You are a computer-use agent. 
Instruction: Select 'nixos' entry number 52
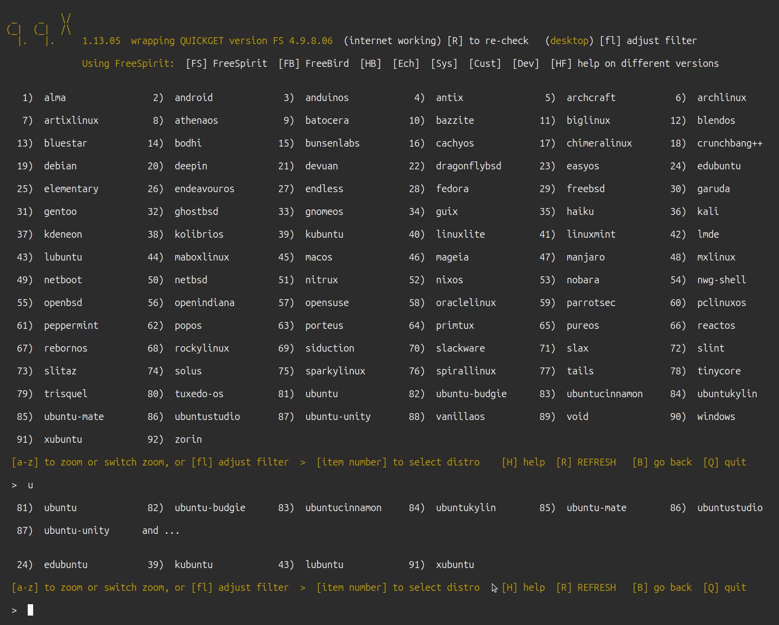(x=449, y=280)
